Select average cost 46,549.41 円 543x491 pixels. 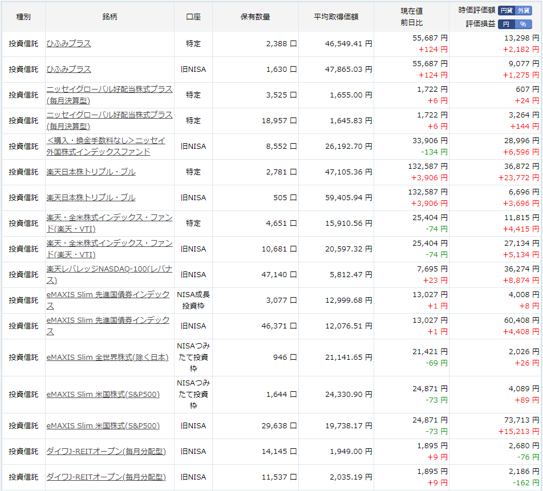[x=349, y=44]
